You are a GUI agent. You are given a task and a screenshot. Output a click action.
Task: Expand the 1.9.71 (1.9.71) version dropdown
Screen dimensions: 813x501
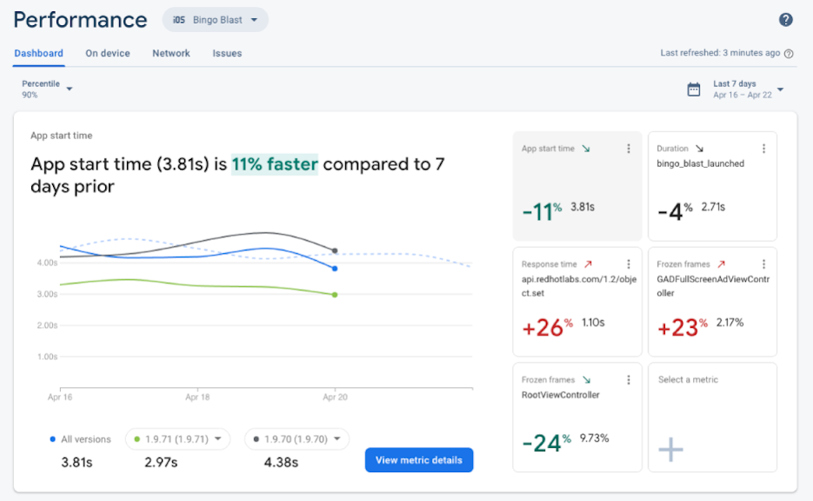(178, 439)
